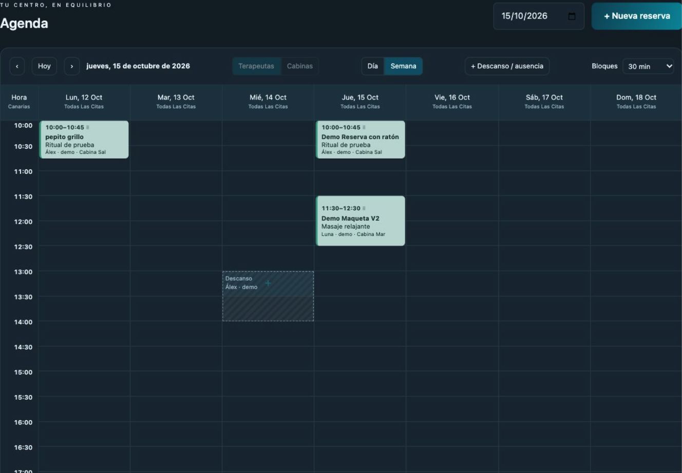The width and height of the screenshot is (682, 473).
Task: Click the Mié, 14 Oct column header
Action: pos(268,102)
